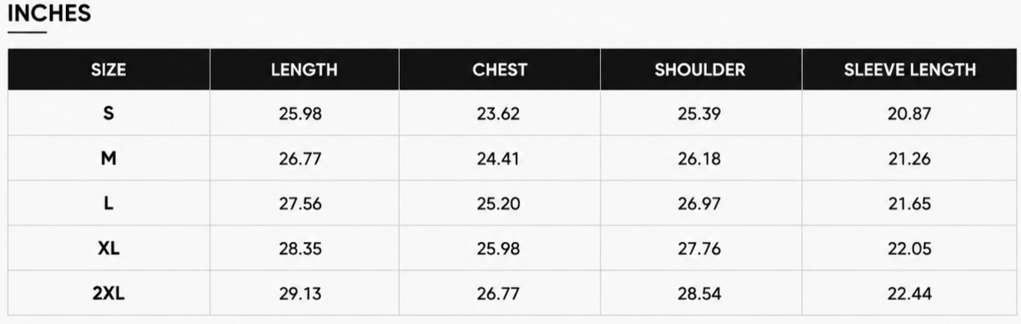Select the 21.65 sleeve length cell
Viewport: 1021px width, 324px height.
[x=910, y=204]
